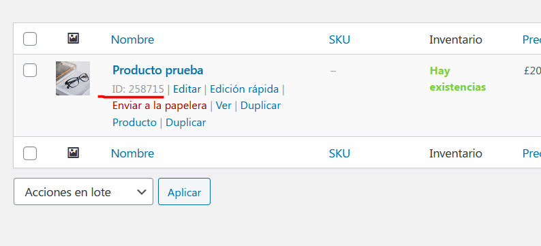Open Edición rápida for Producto prueba
This screenshot has height=246, width=541.
point(245,89)
